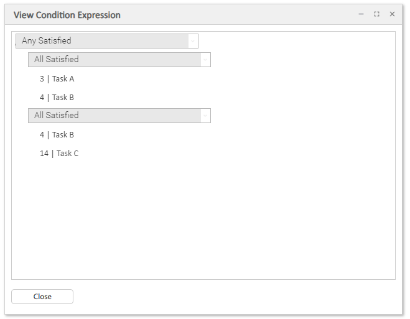Open the Any Satisfied dropdown arrow
The height and width of the screenshot is (319, 410).
click(x=193, y=41)
